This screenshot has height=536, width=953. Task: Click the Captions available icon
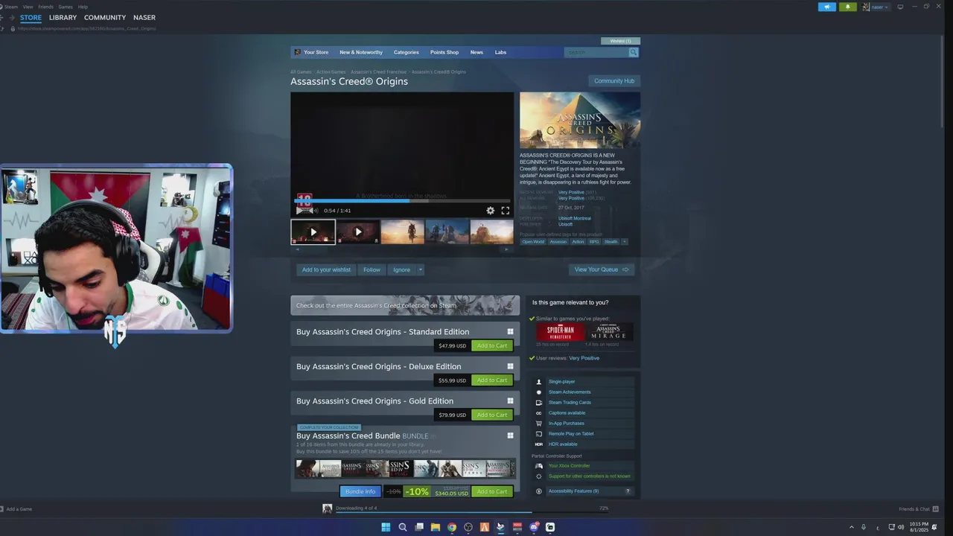[x=539, y=413]
